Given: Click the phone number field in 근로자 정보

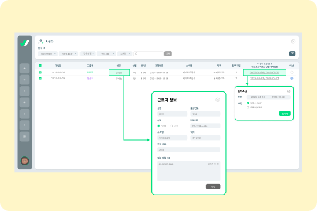Looking at the screenshot, I should point(205,126).
